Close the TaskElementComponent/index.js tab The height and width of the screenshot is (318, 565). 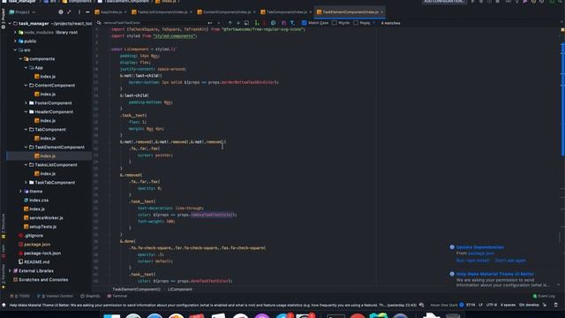tap(382, 11)
